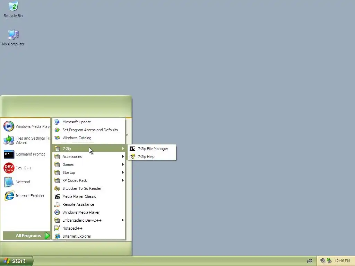The image size is (355, 266).
Task: Click the Notepad++ icon
Action: (x=57, y=228)
